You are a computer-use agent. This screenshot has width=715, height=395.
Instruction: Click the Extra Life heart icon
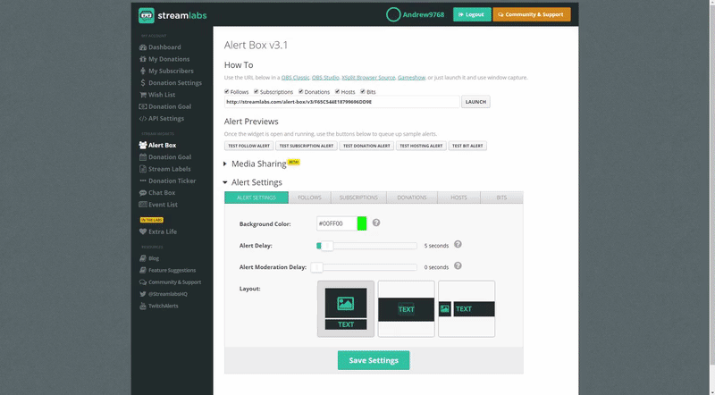pyautogui.click(x=143, y=231)
